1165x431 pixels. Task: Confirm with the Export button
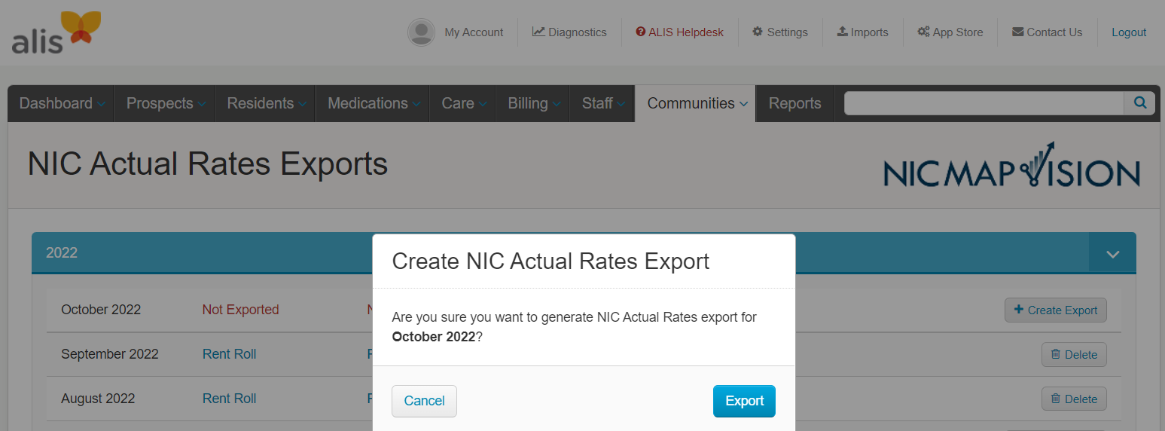(744, 401)
